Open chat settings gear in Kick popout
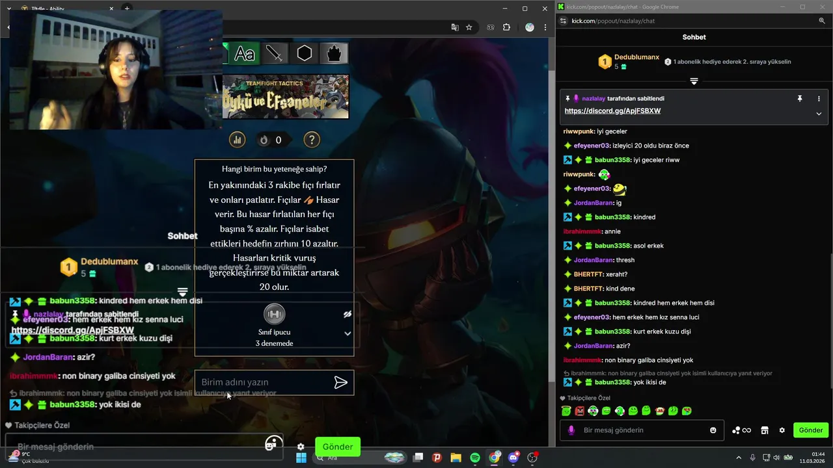Screen dimensions: 833x468 click(x=782, y=430)
